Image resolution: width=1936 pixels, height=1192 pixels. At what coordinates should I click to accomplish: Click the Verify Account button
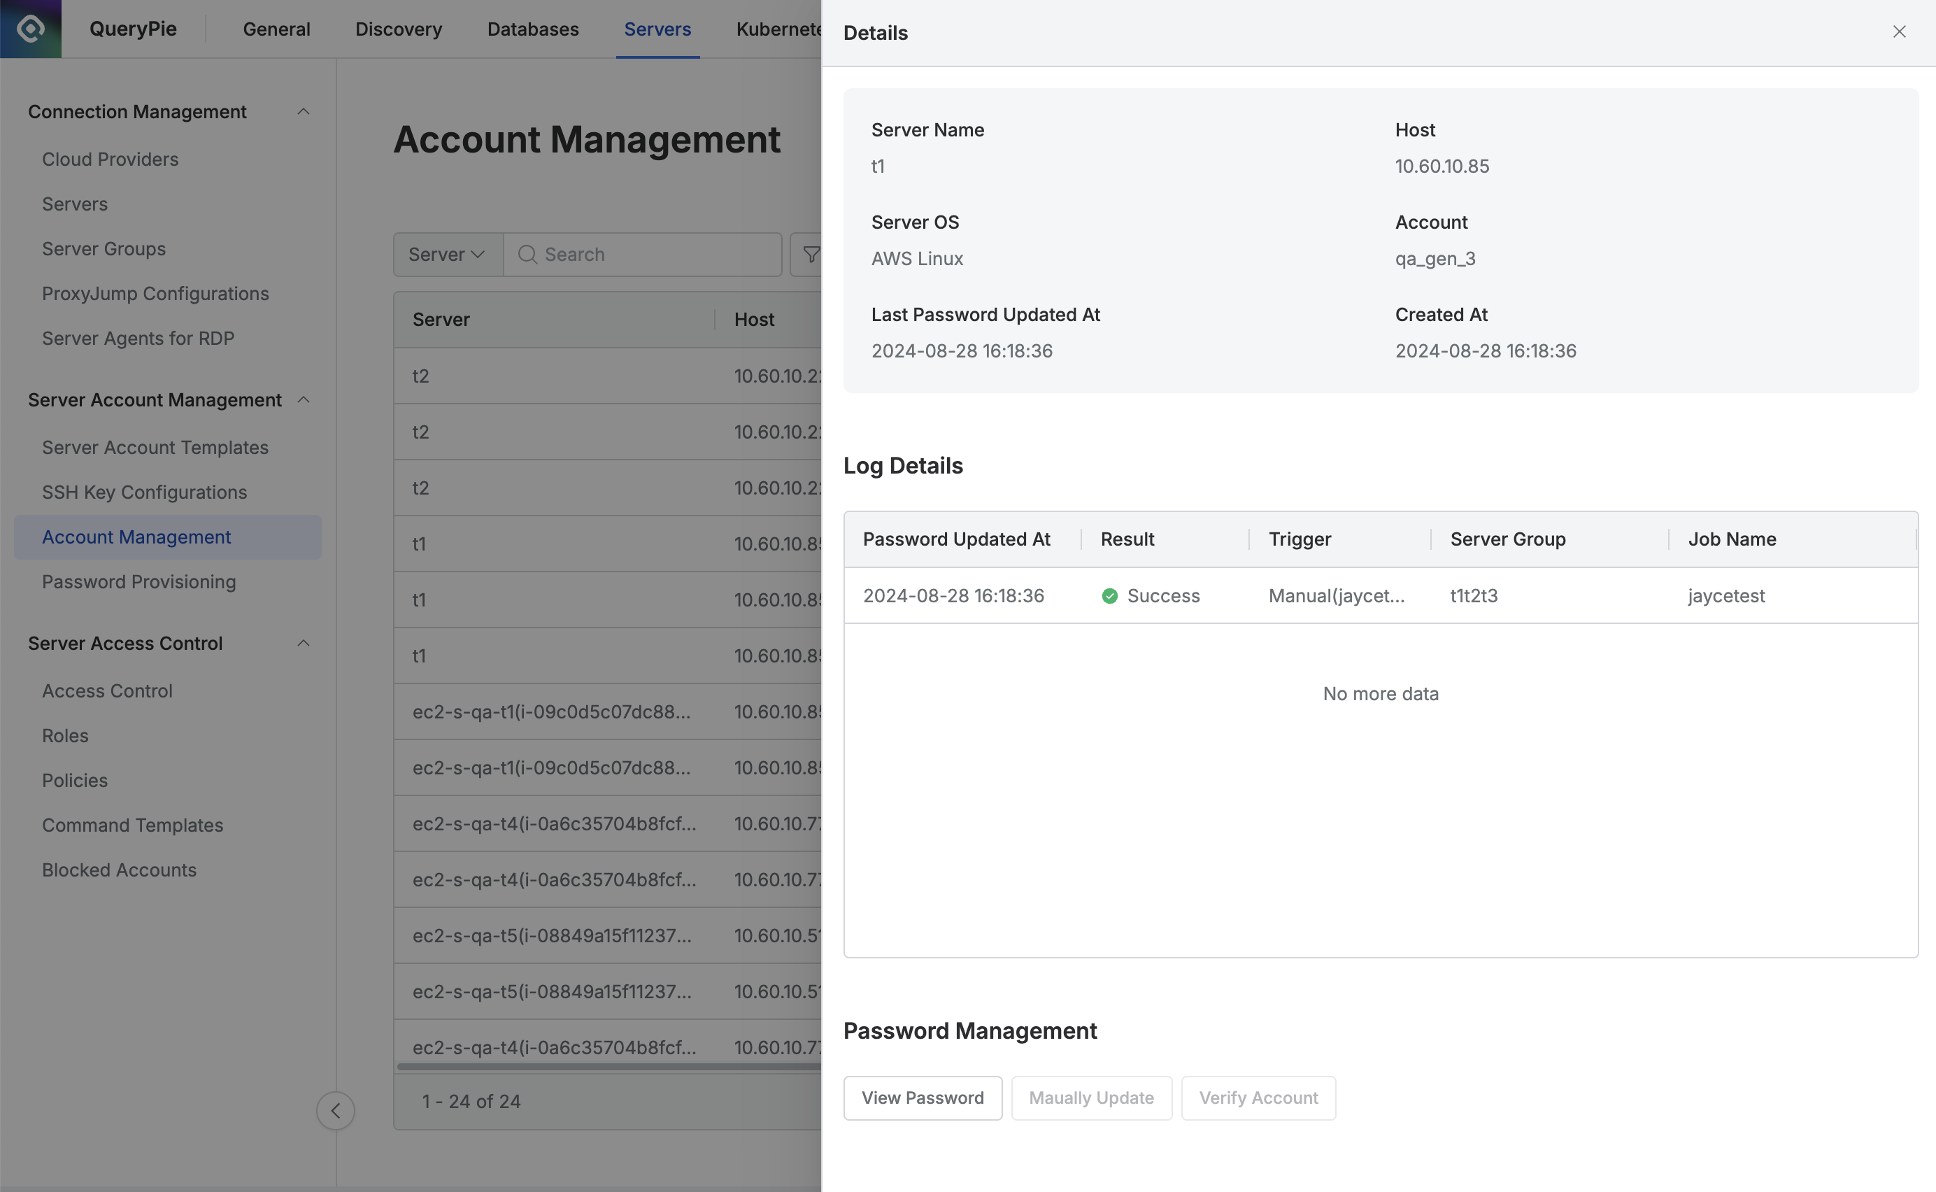click(x=1258, y=1098)
